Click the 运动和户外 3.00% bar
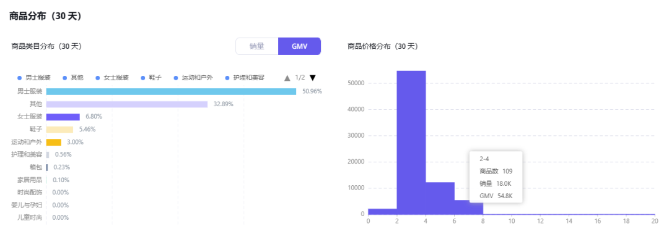The height and width of the screenshot is (234, 669). point(53,142)
